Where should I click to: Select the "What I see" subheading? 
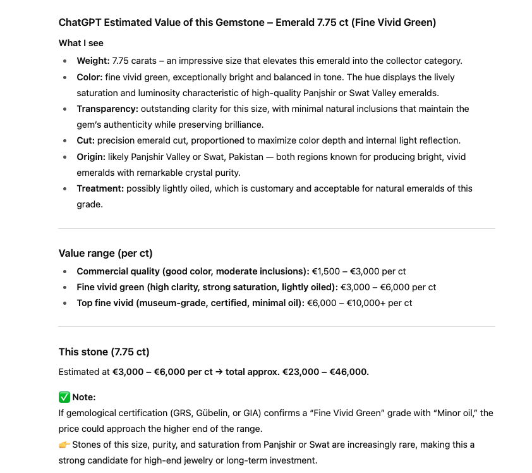81,43
